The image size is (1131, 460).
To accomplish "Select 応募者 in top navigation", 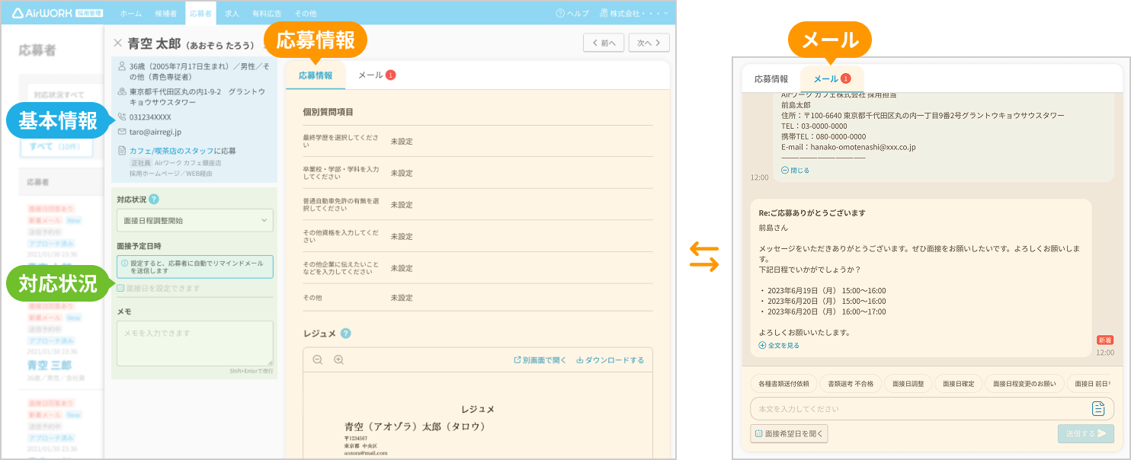I will [200, 14].
